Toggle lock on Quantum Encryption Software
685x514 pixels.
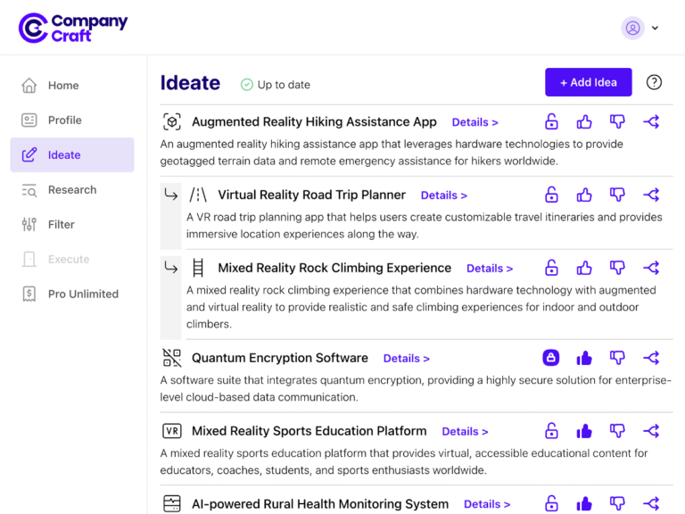(x=551, y=358)
